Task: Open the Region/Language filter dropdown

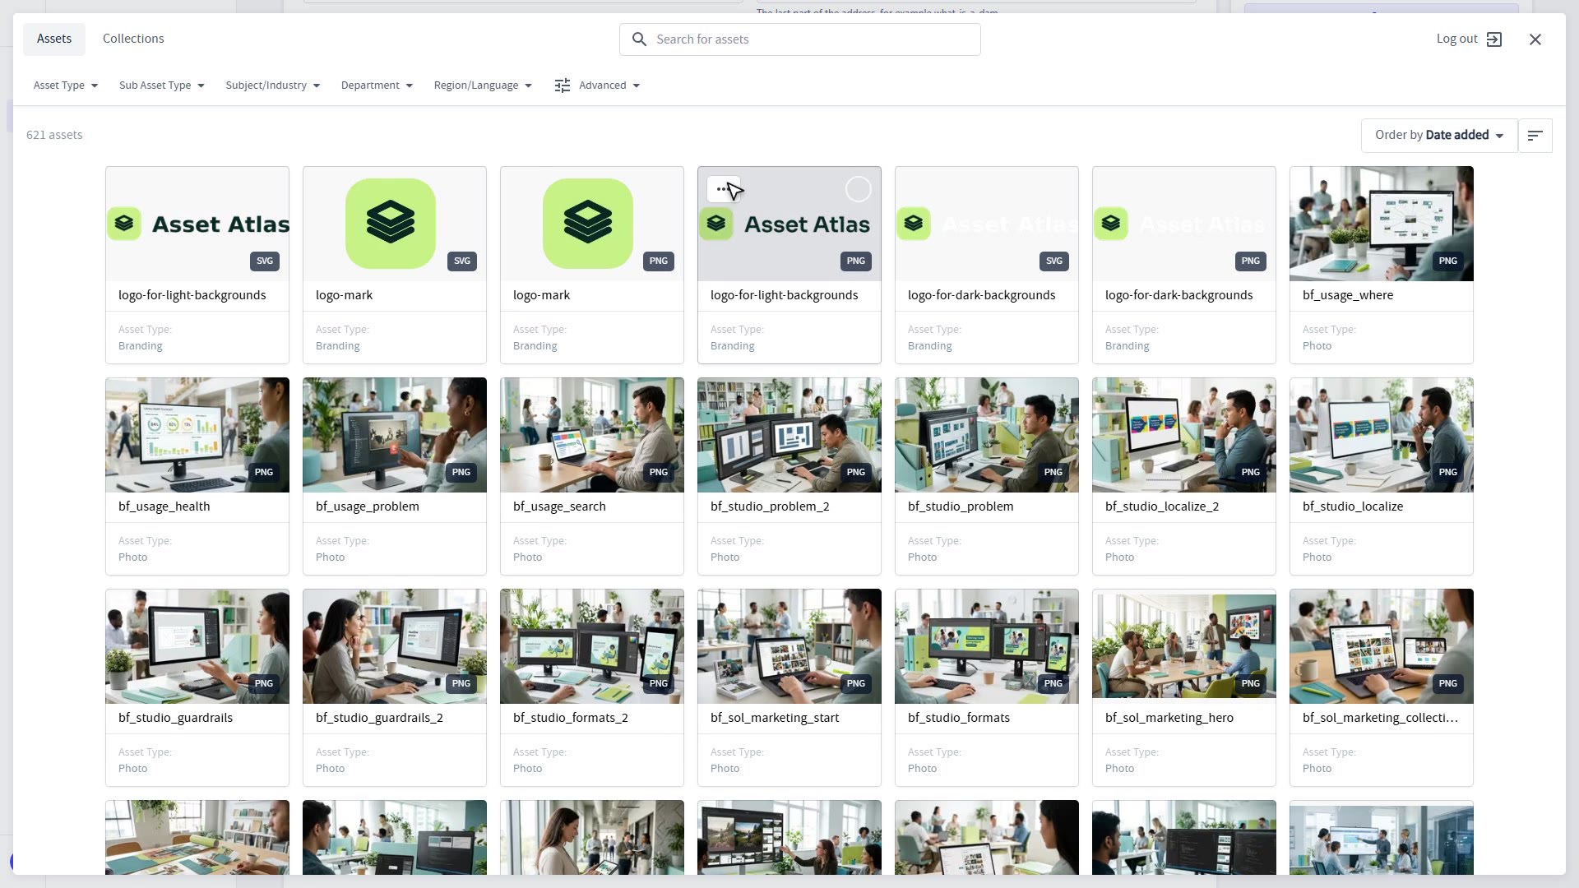Action: pos(483,86)
